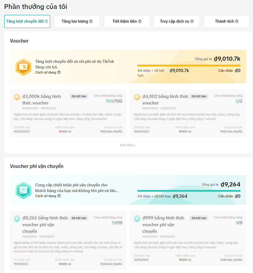Click help icon beside Truy cập dịch vụ
Image resolution: width=253 pixels, height=273 pixels.
tap(192, 21)
